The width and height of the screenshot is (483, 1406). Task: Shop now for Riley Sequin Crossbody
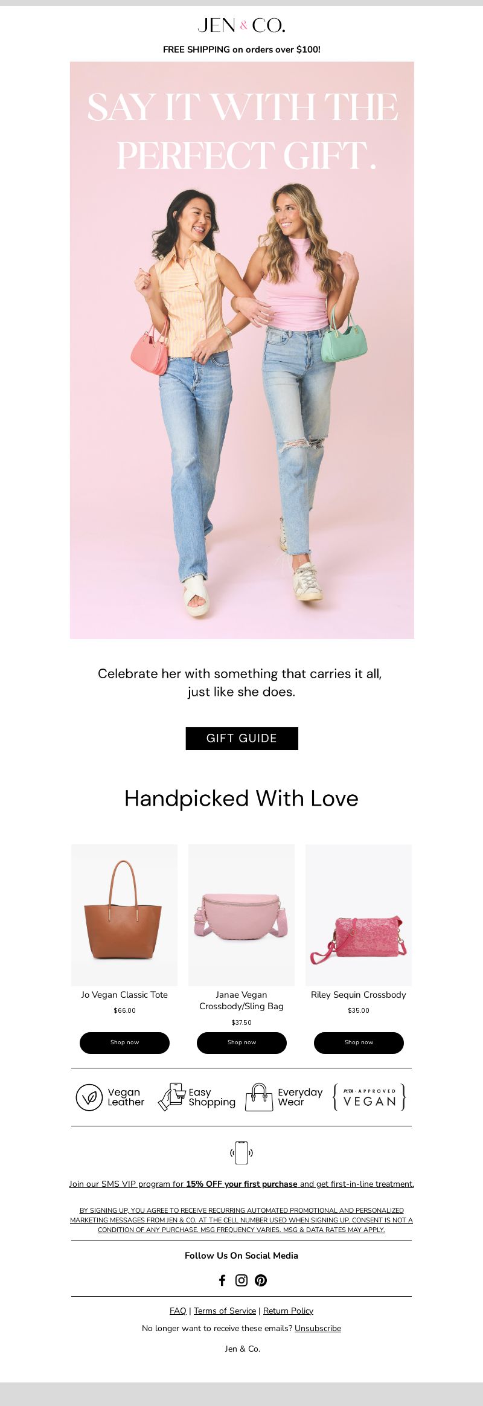click(359, 1042)
